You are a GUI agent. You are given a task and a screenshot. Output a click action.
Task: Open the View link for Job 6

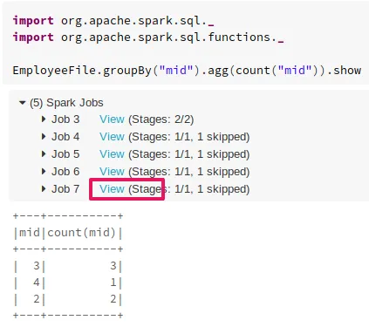pyautogui.click(x=112, y=172)
